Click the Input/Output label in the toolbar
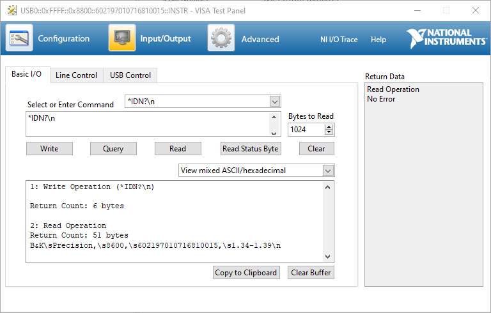Image resolution: width=491 pixels, height=313 pixels. (x=166, y=38)
